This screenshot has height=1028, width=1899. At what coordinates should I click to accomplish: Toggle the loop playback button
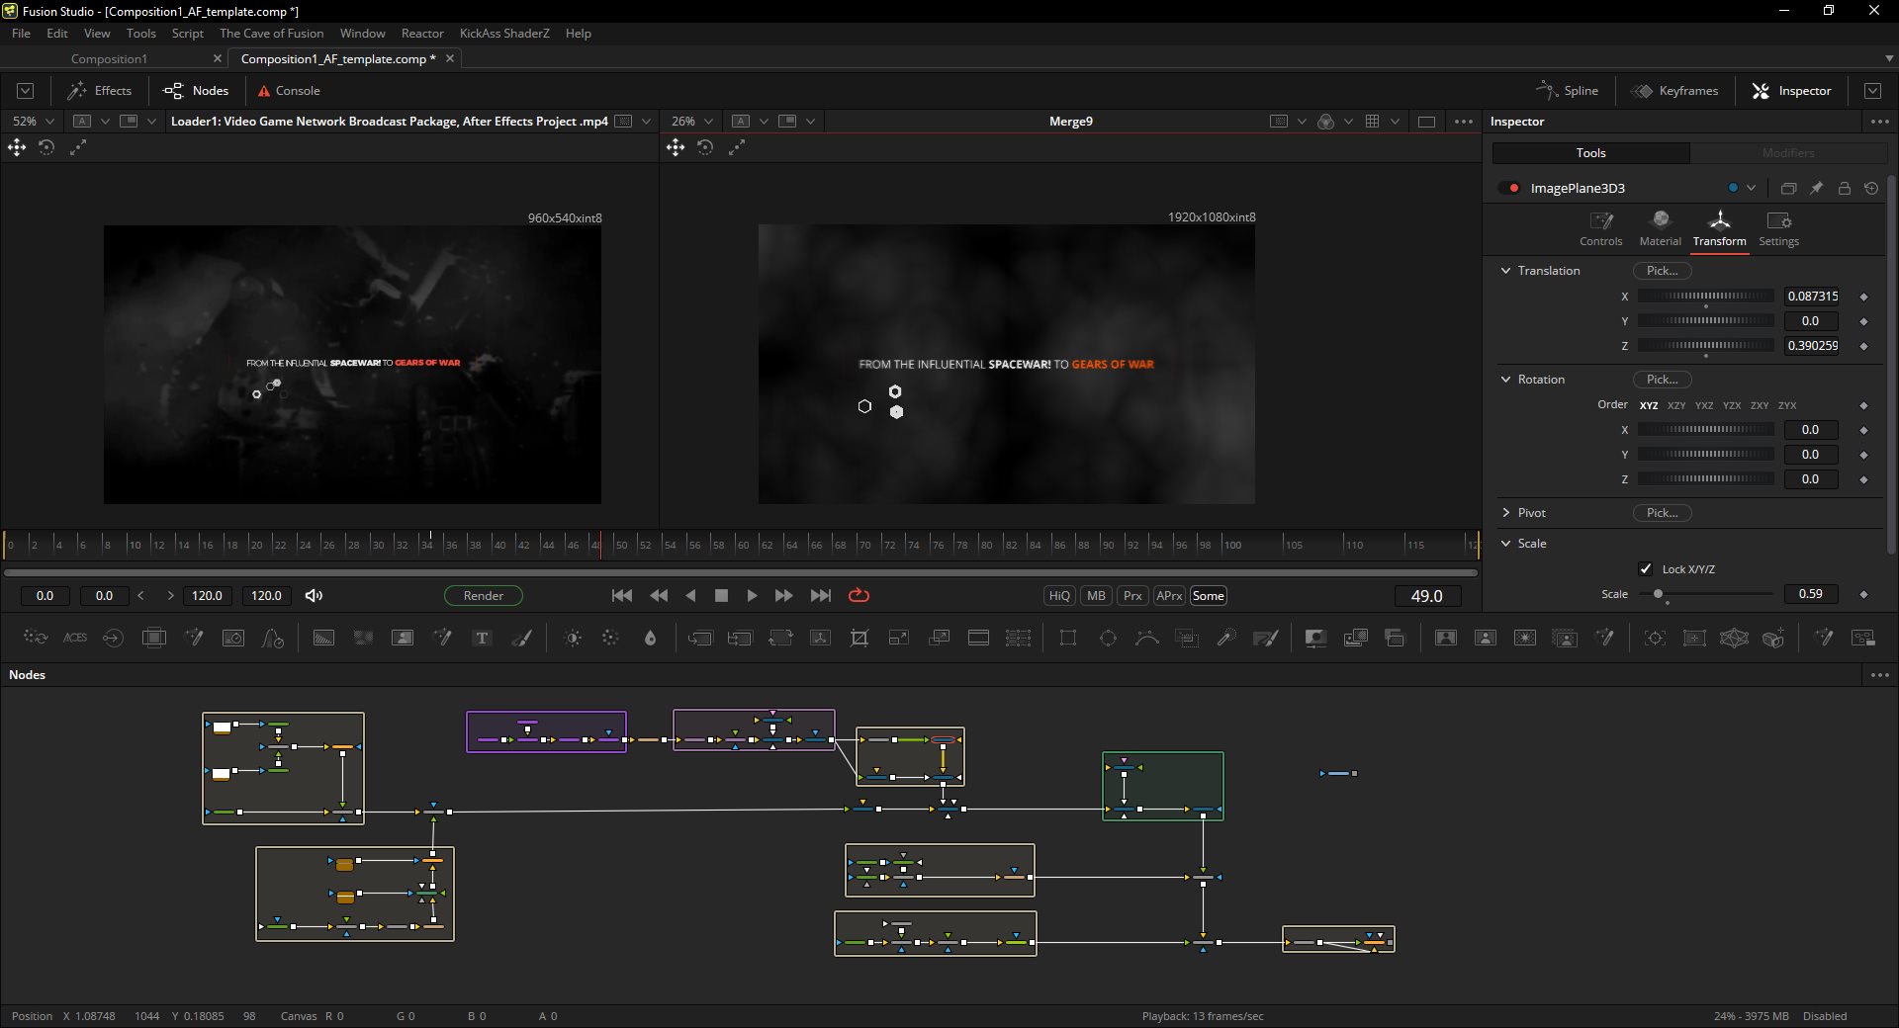(859, 595)
